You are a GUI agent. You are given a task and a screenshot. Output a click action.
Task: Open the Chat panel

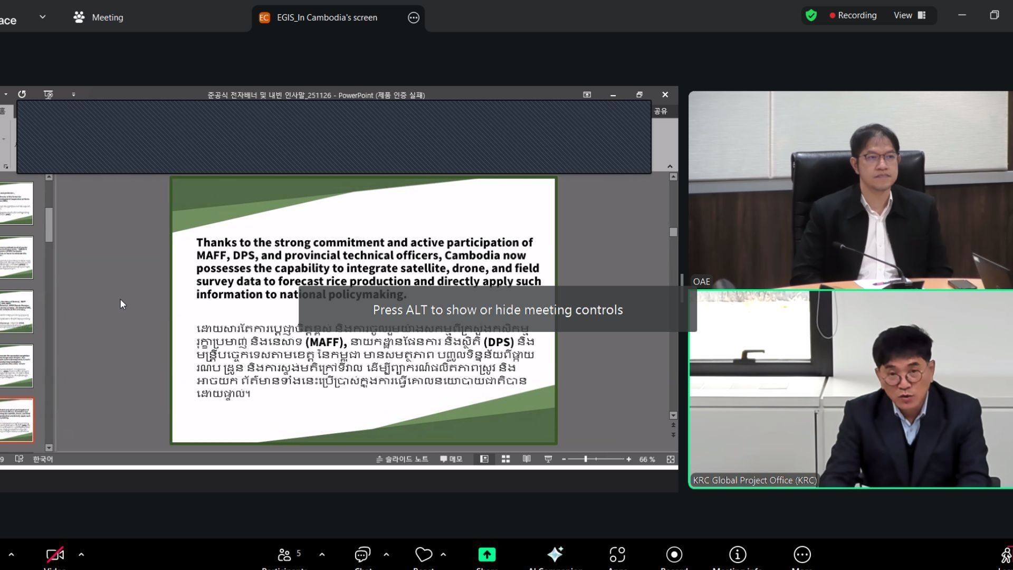[x=362, y=555]
